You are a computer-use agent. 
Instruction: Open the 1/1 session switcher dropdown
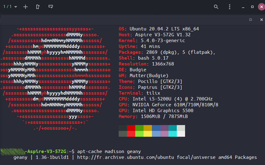pos(10,7)
